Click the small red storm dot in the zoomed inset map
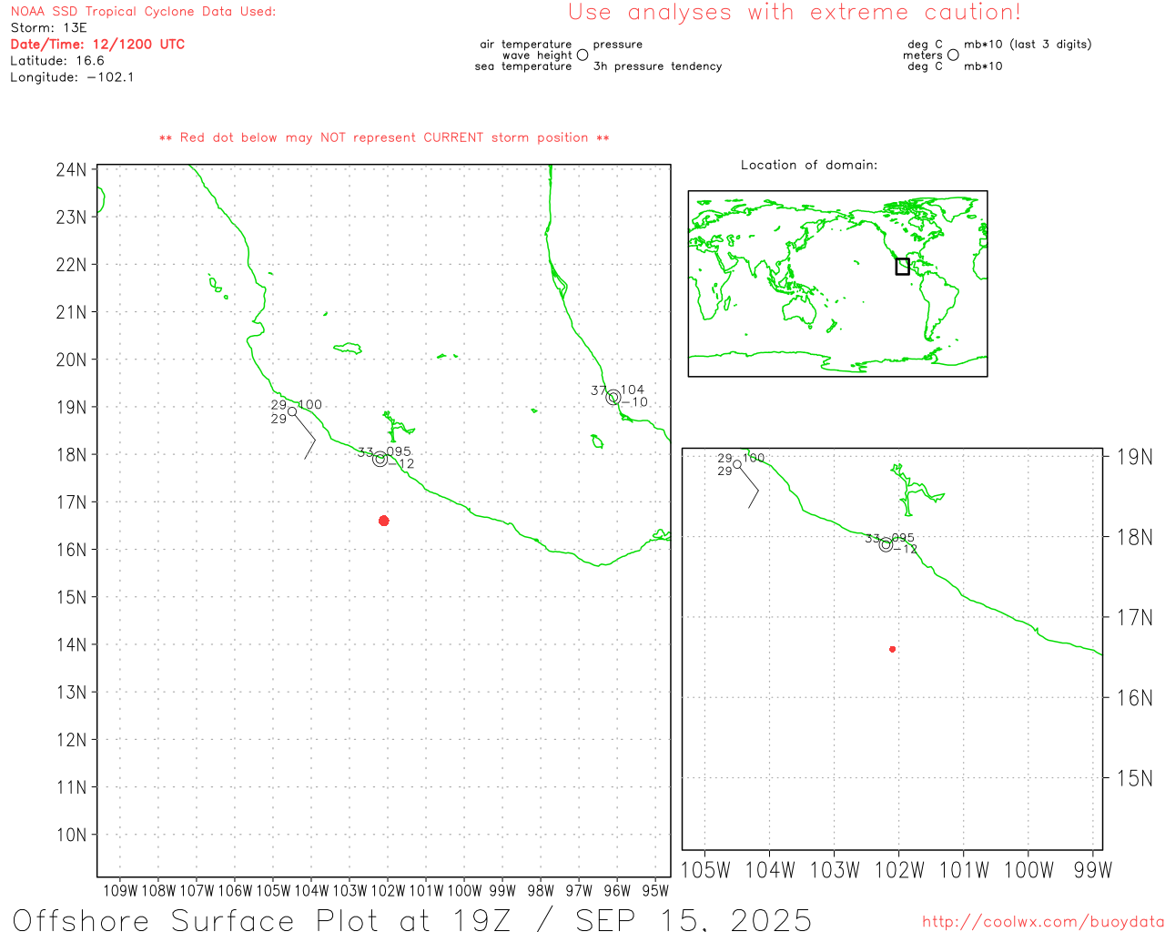This screenshot has height=932, width=1165. pos(892,649)
